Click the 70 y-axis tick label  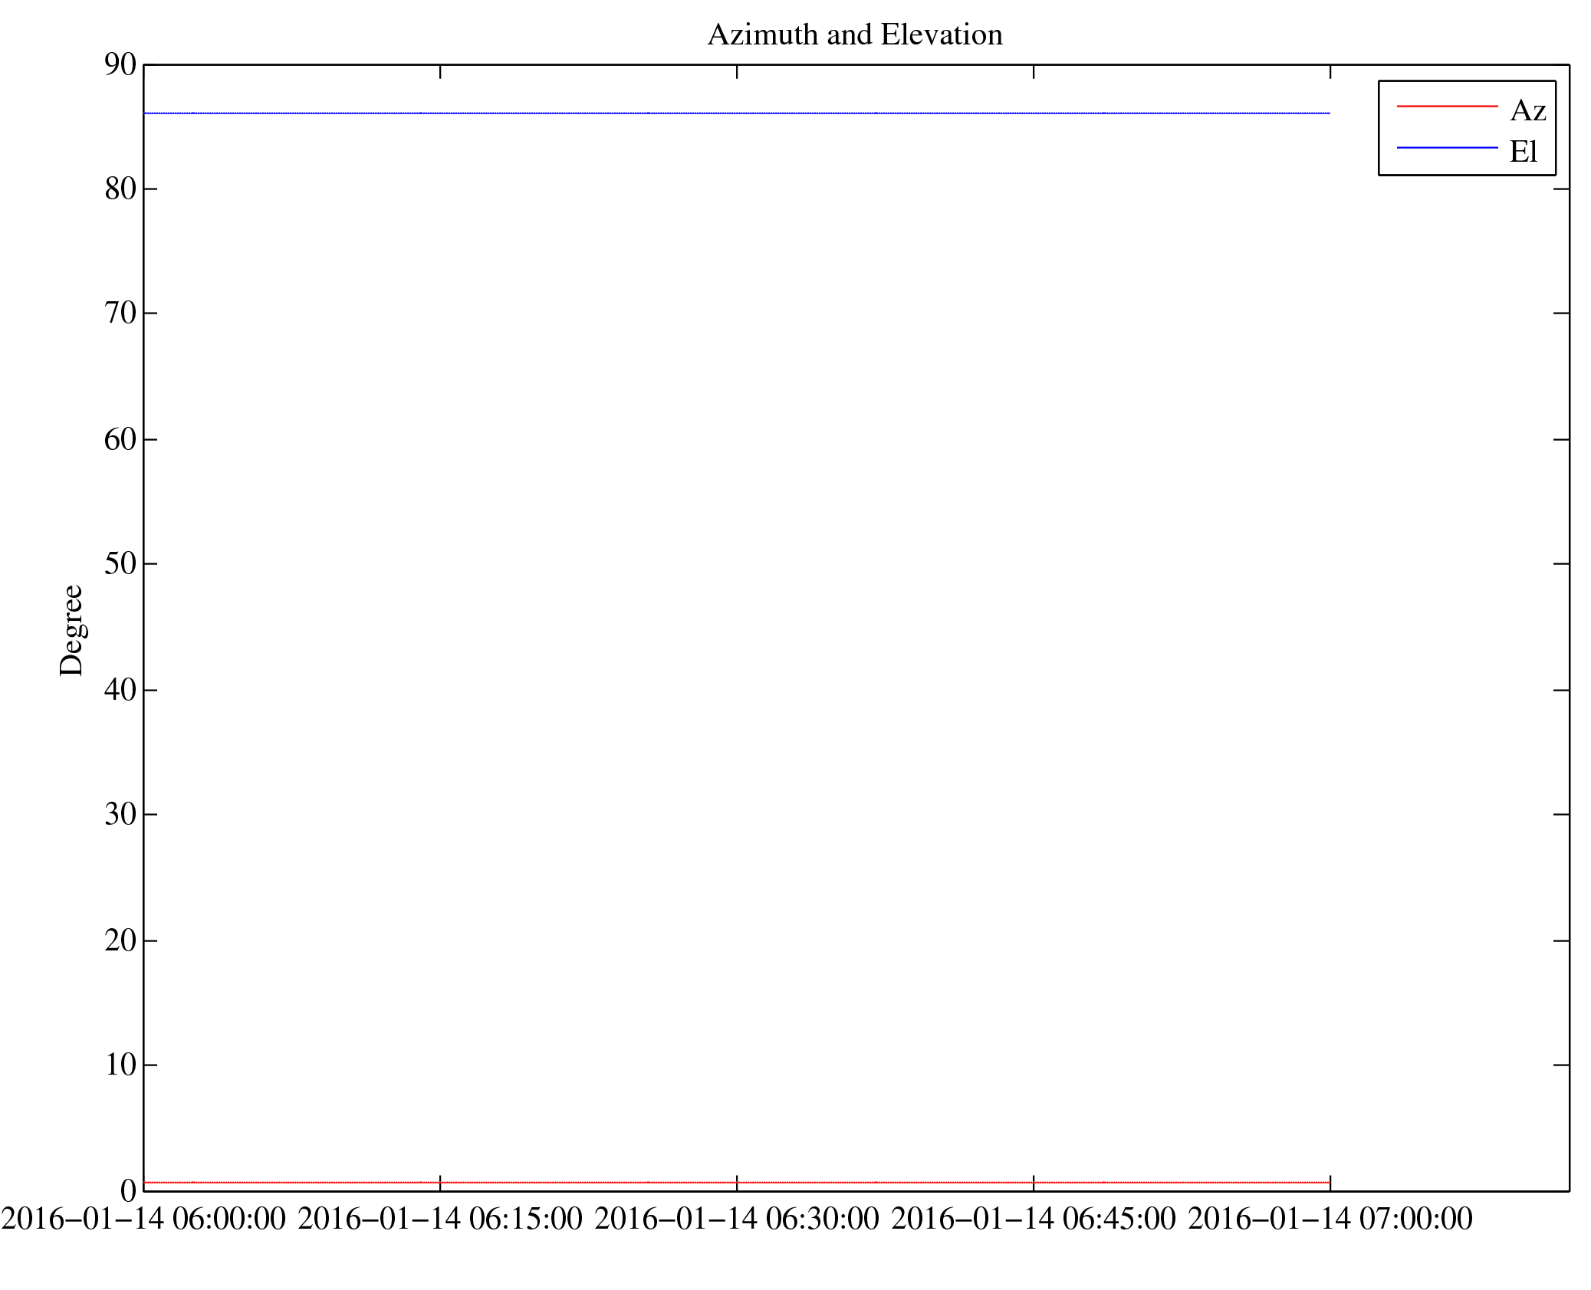pos(120,313)
